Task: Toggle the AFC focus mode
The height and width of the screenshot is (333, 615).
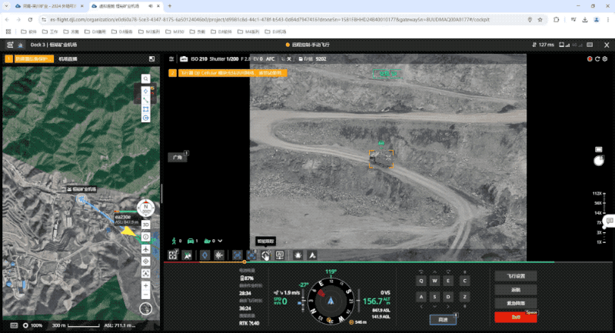Action: (271, 59)
